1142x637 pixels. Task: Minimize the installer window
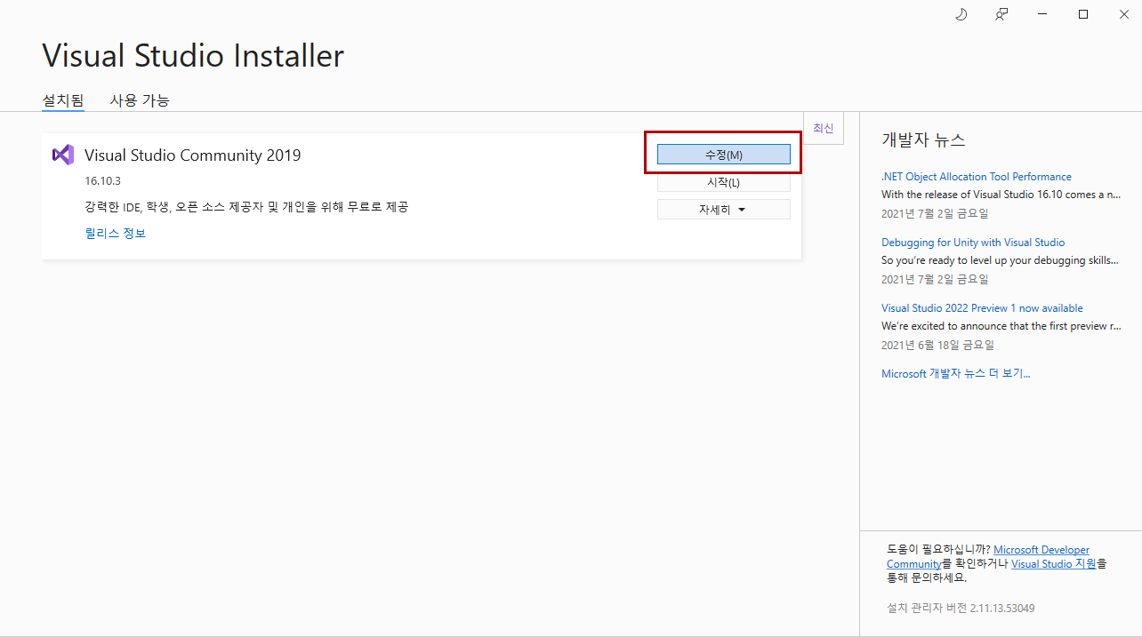tap(1043, 14)
